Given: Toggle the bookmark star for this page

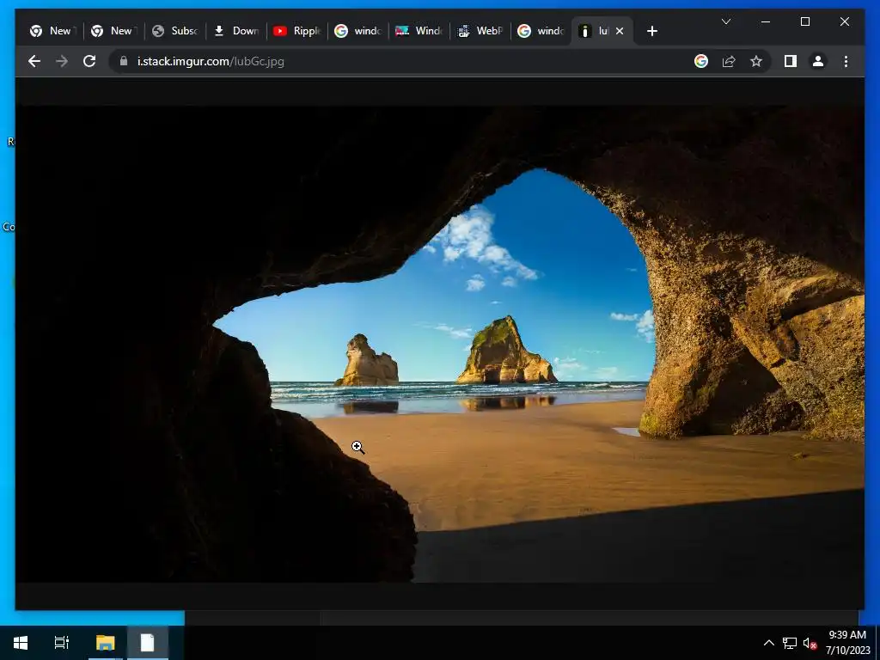Looking at the screenshot, I should 756,61.
